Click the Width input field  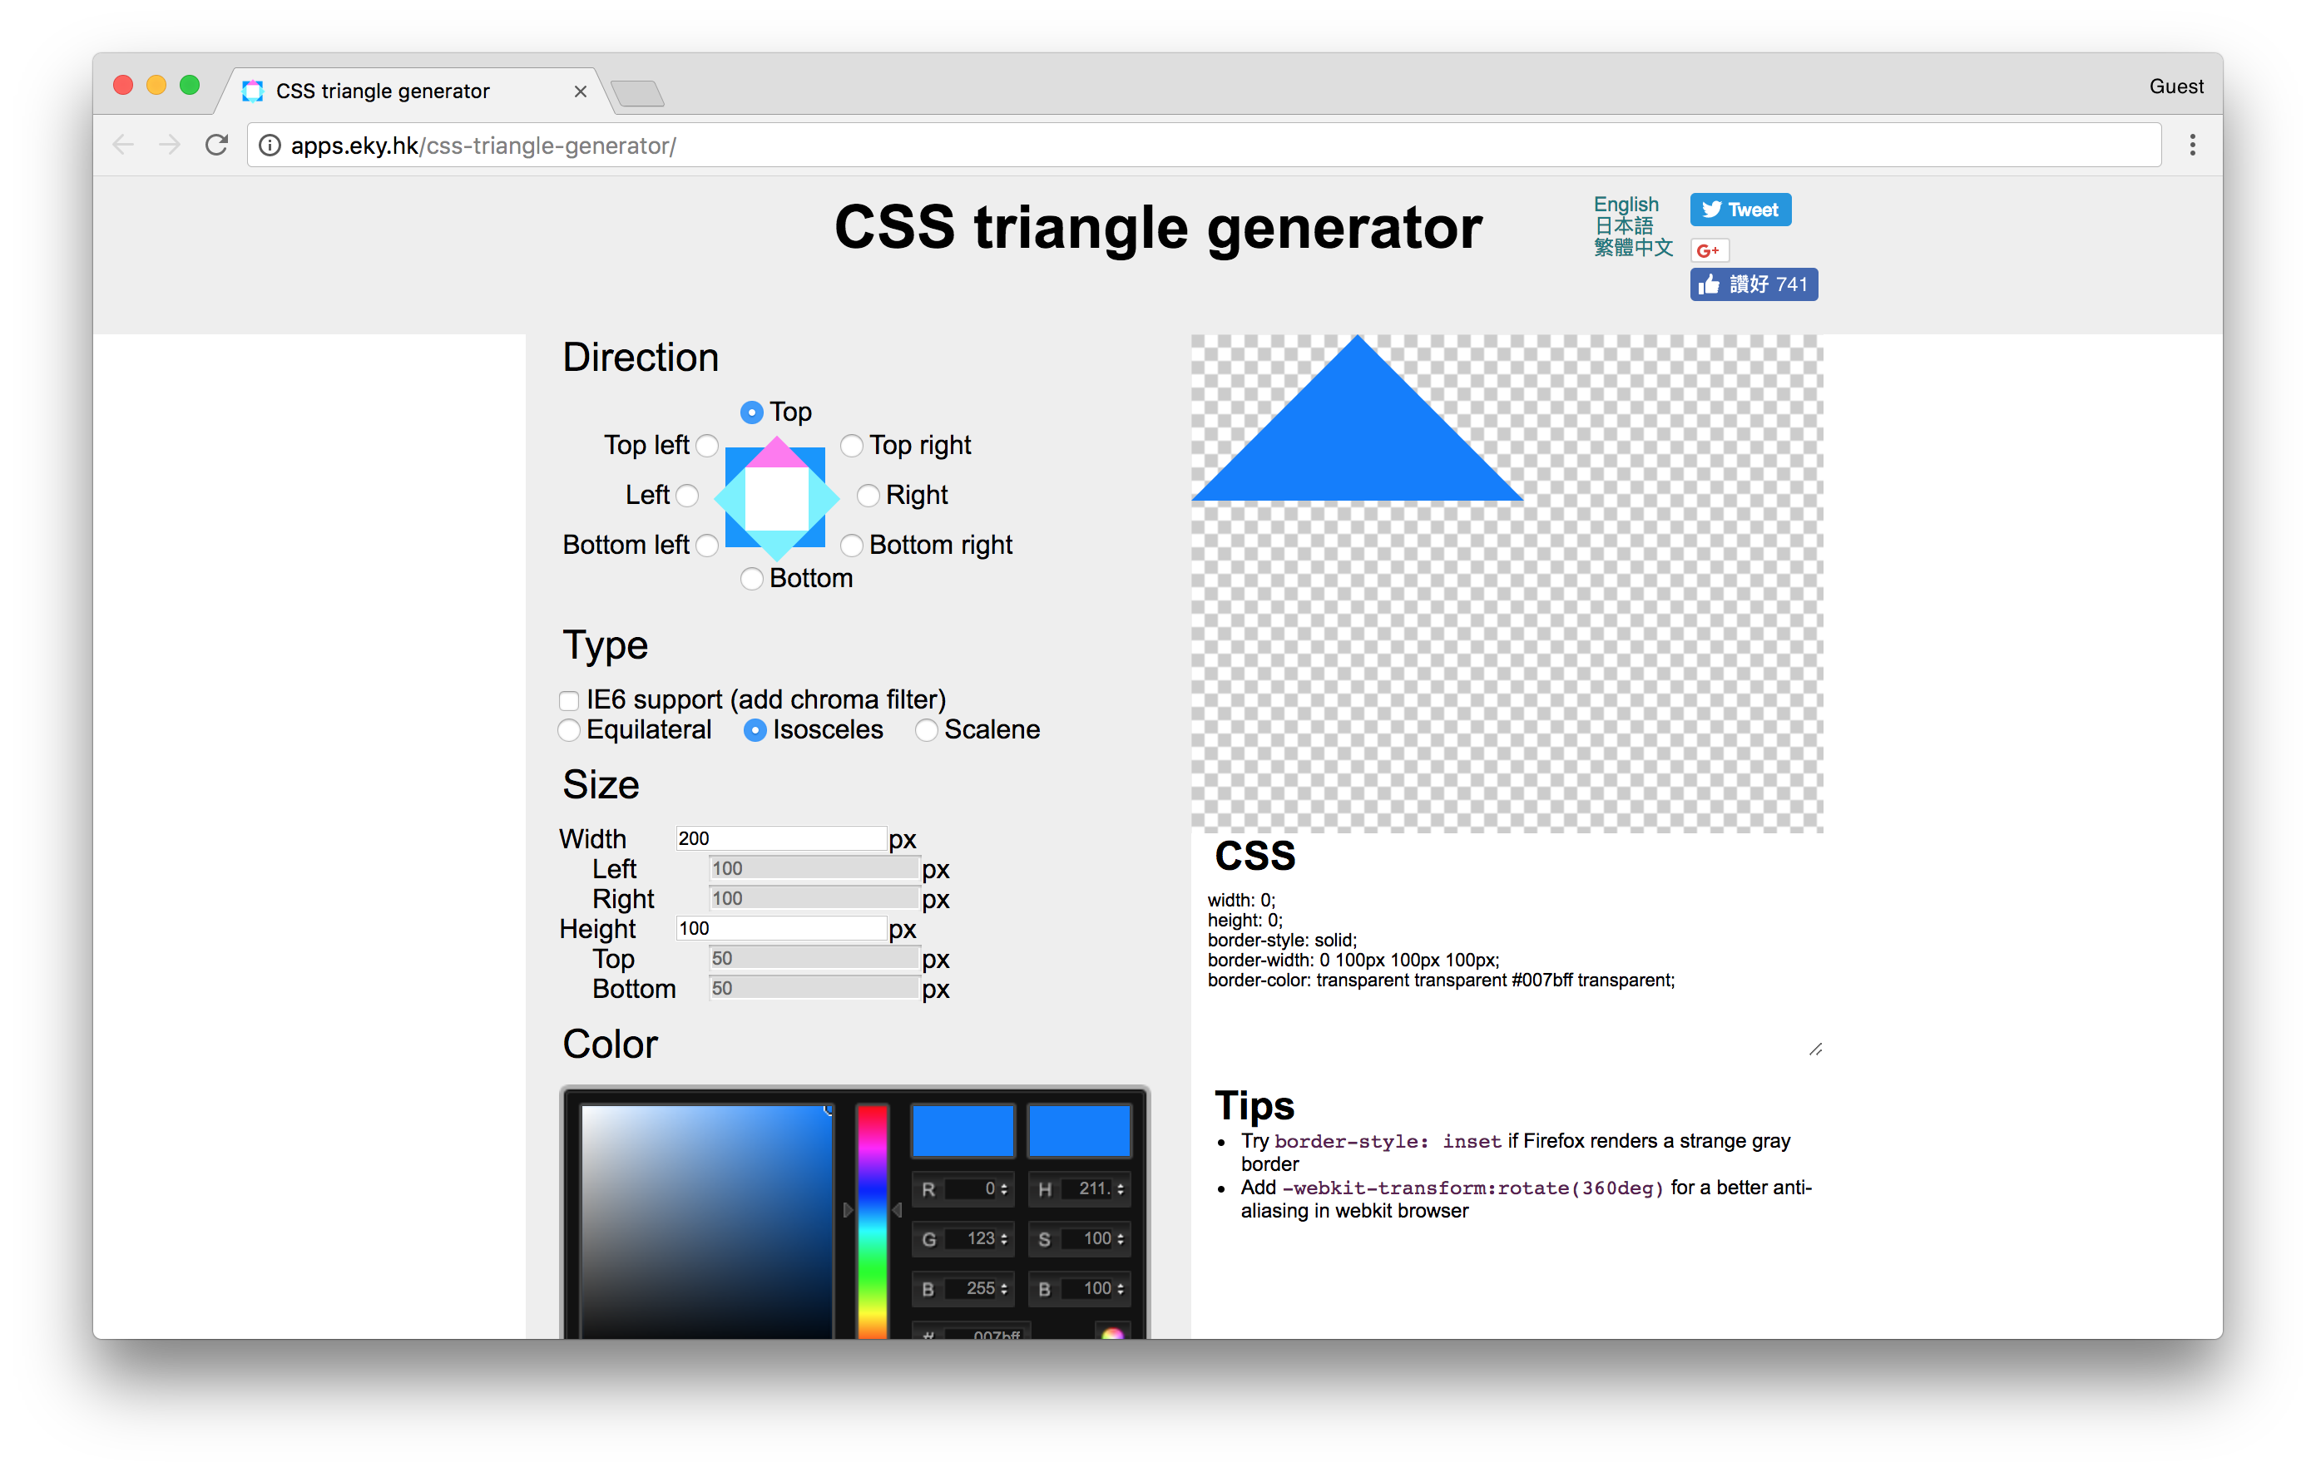point(779,836)
